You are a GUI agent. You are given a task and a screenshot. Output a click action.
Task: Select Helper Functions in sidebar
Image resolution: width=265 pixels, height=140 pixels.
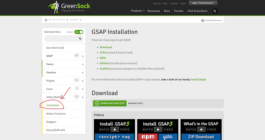(x=56, y=114)
